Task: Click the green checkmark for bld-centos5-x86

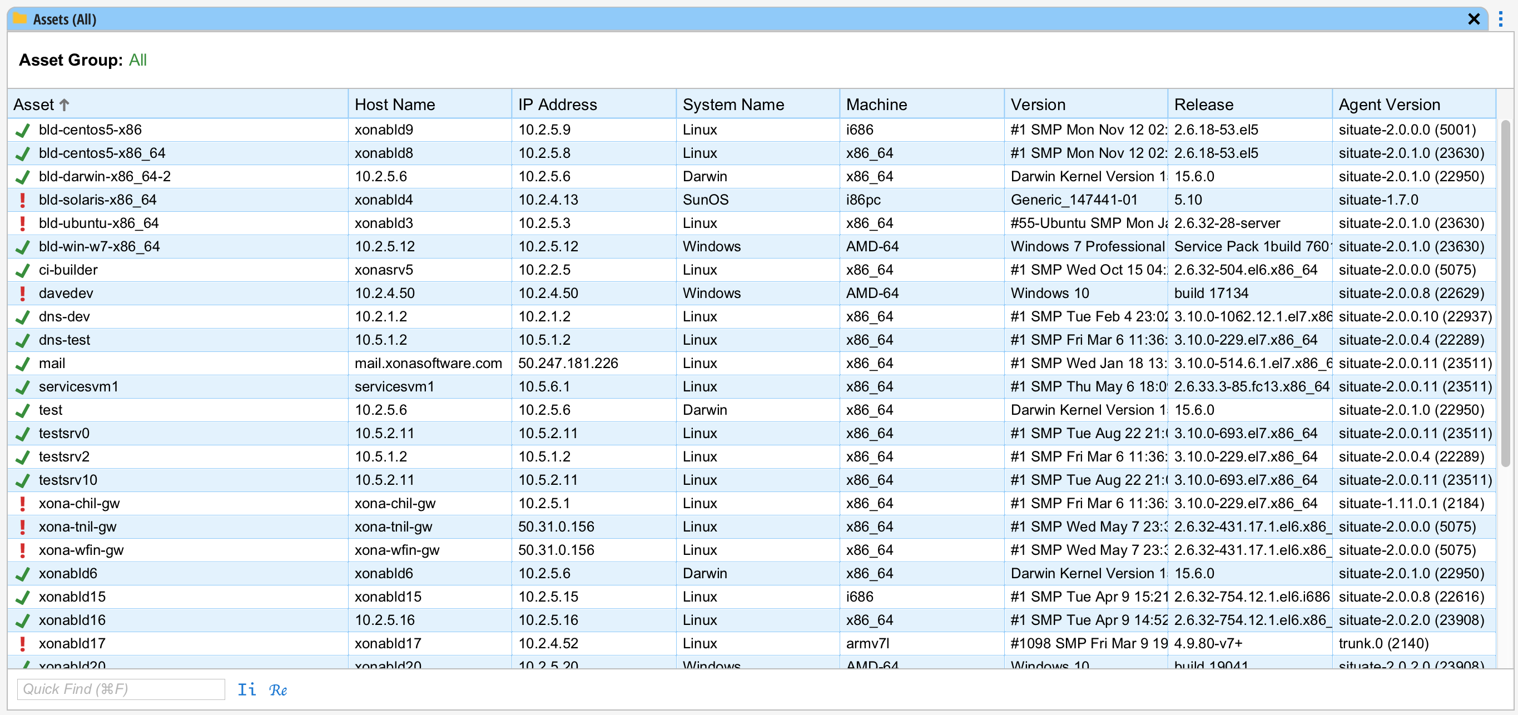Action: tap(22, 130)
